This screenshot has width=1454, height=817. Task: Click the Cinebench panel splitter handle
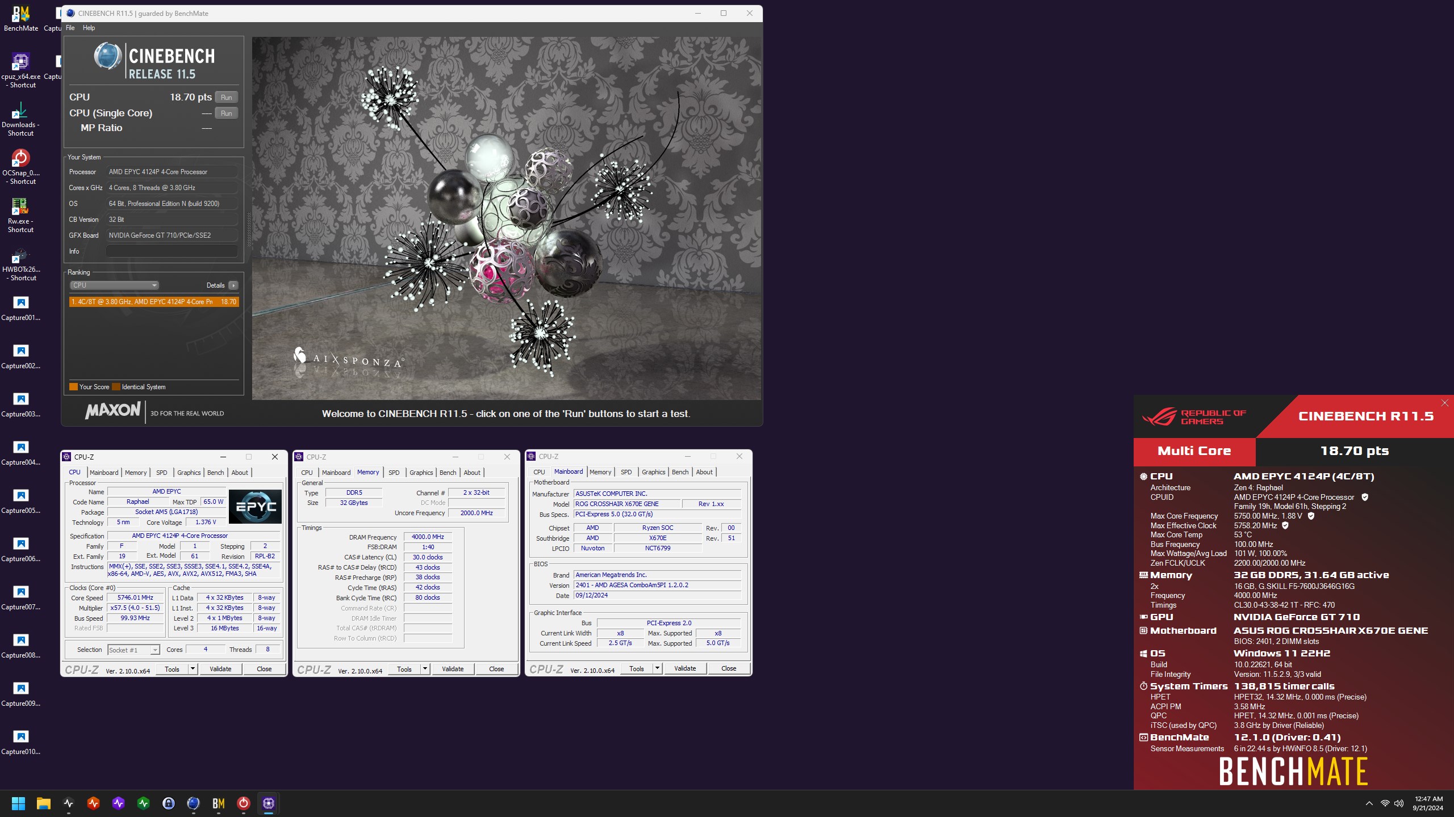coord(248,230)
